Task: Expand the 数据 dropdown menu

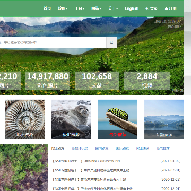Action: tap(63, 8)
